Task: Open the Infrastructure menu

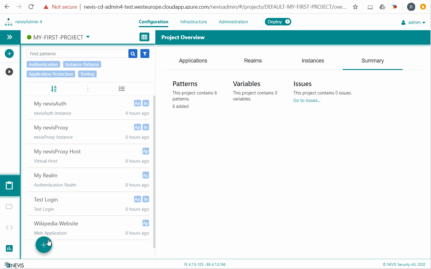Action: click(x=194, y=22)
